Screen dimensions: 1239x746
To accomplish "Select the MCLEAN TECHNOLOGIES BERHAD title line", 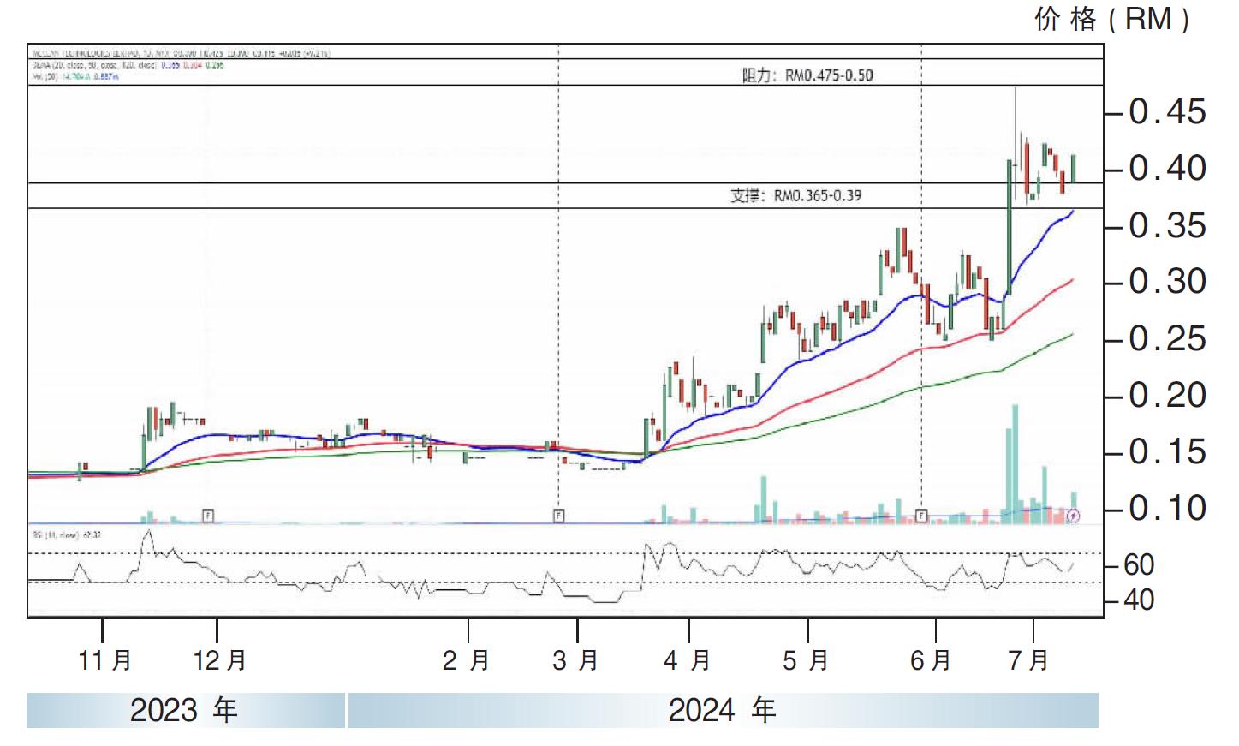I will (x=181, y=53).
